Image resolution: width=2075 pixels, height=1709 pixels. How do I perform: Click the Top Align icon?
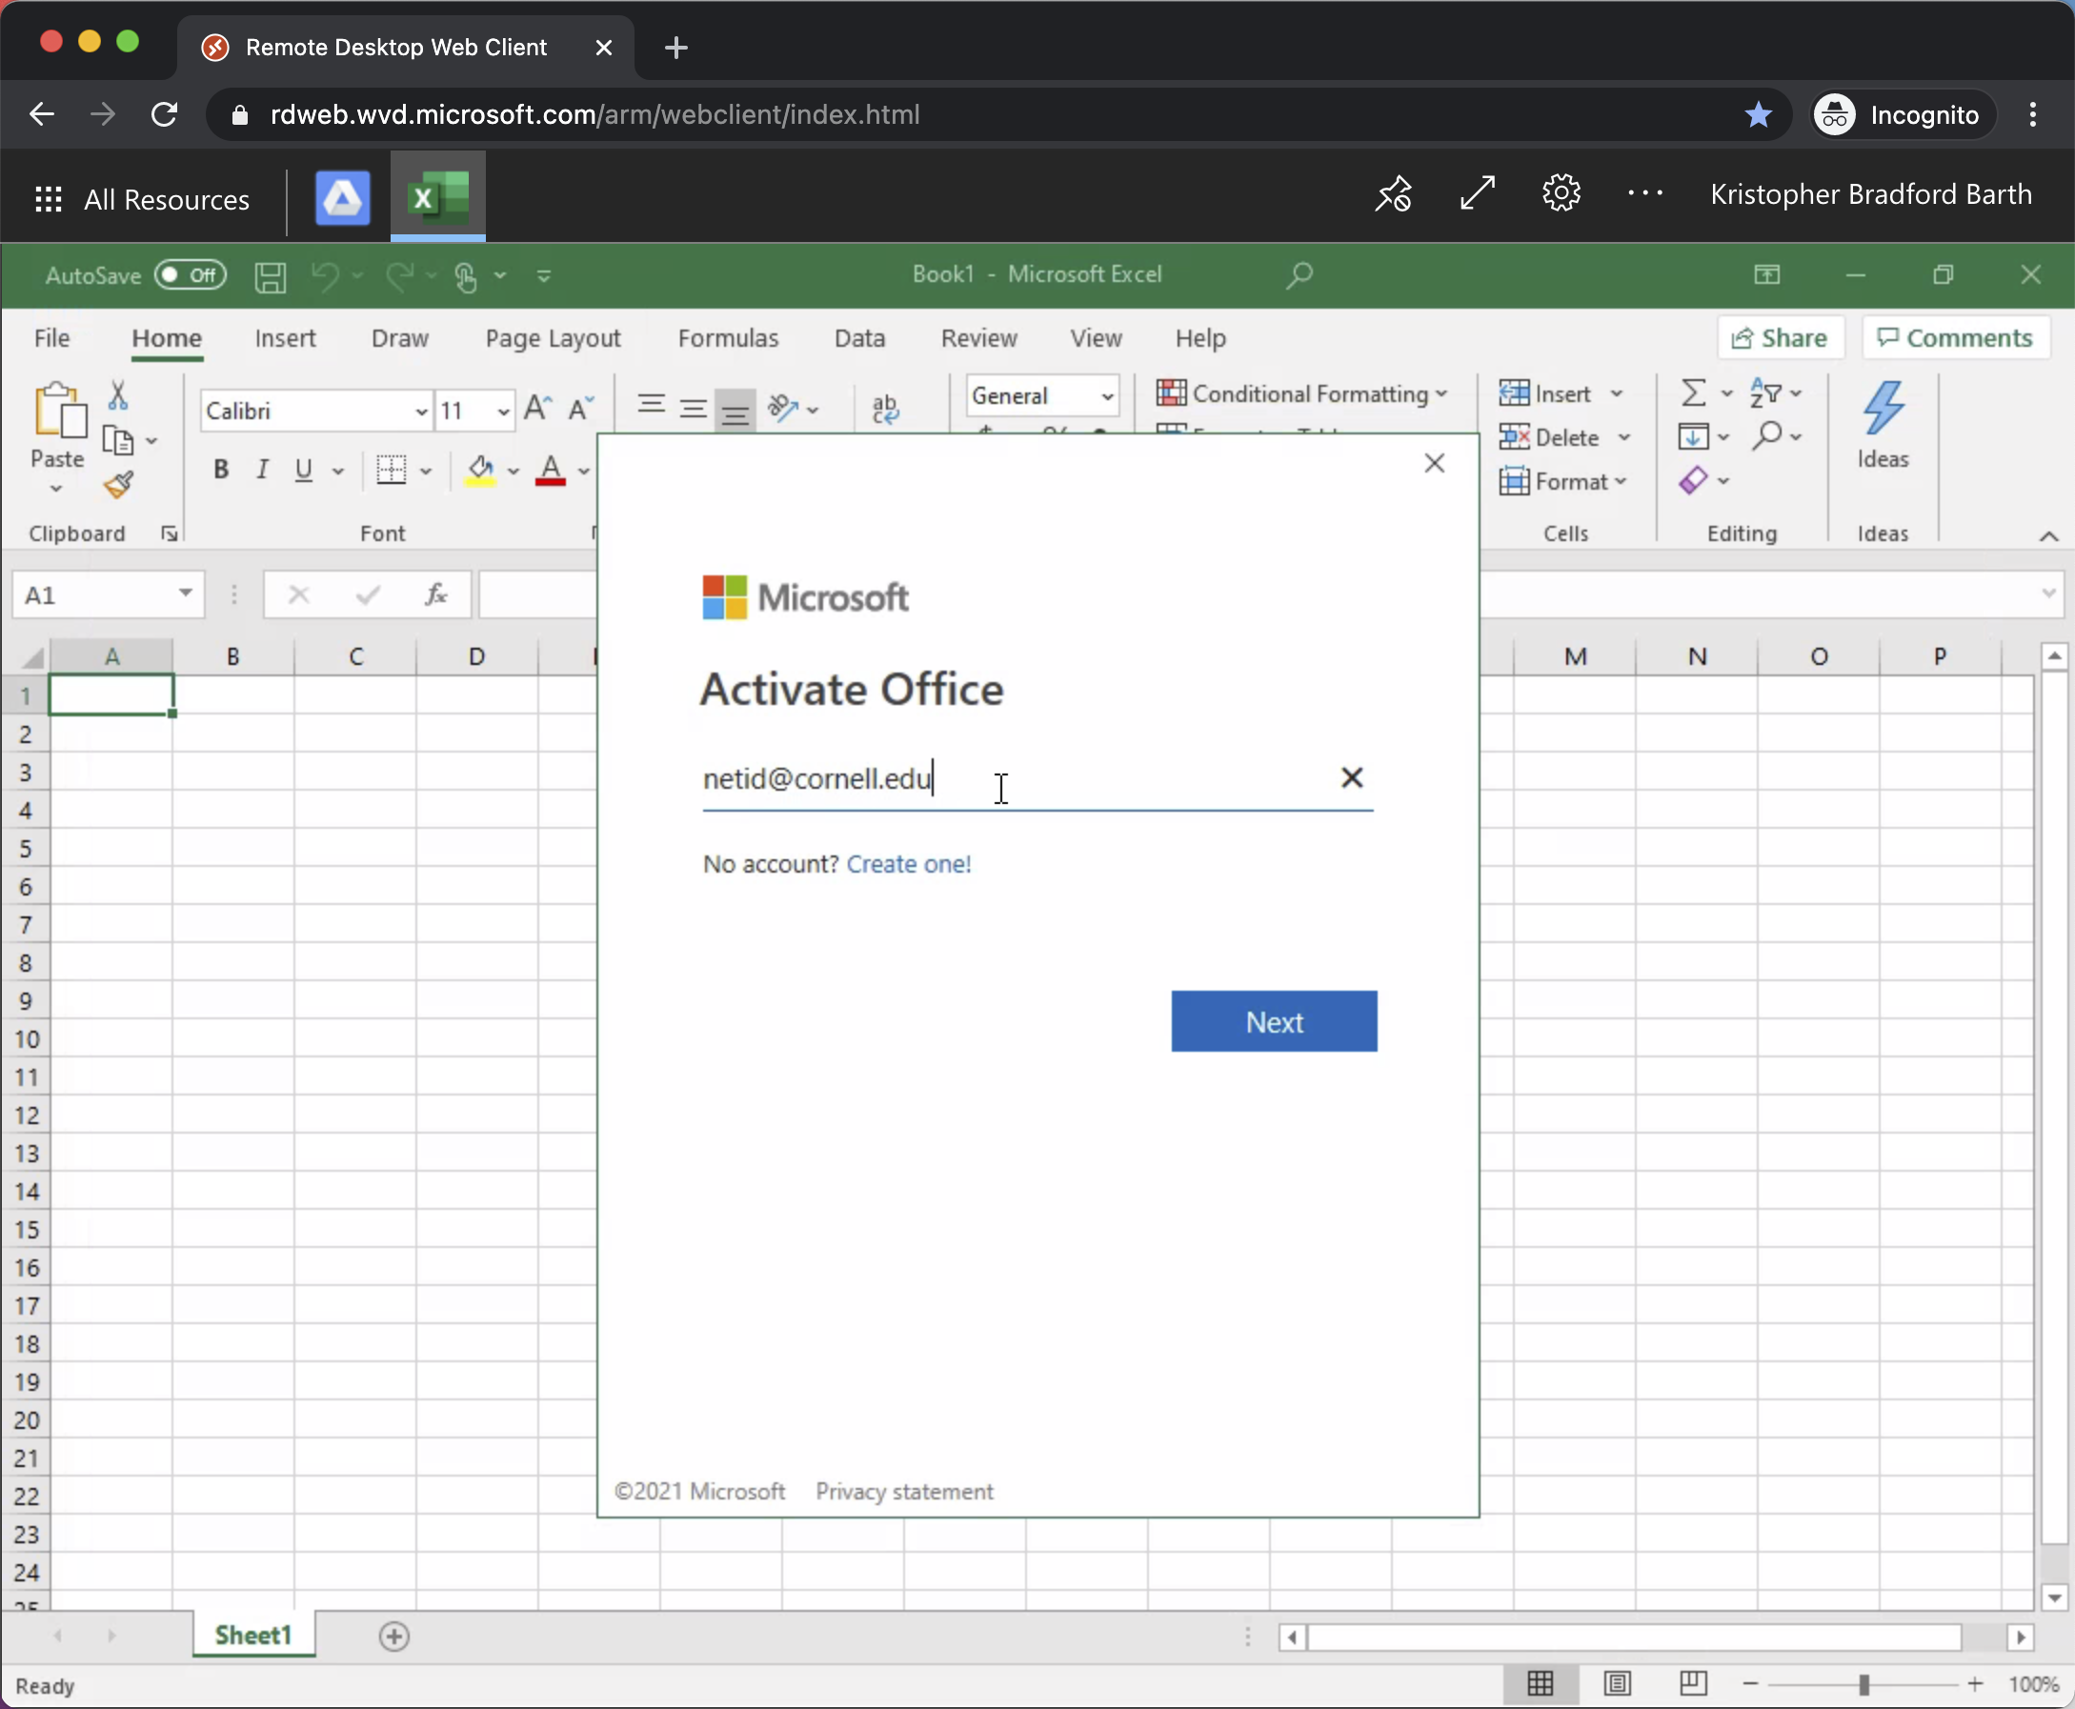651,406
